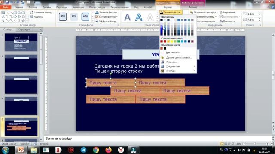The width and height of the screenshot is (275, 154).
Task: Pick purple from standard colors
Action: point(192,41)
